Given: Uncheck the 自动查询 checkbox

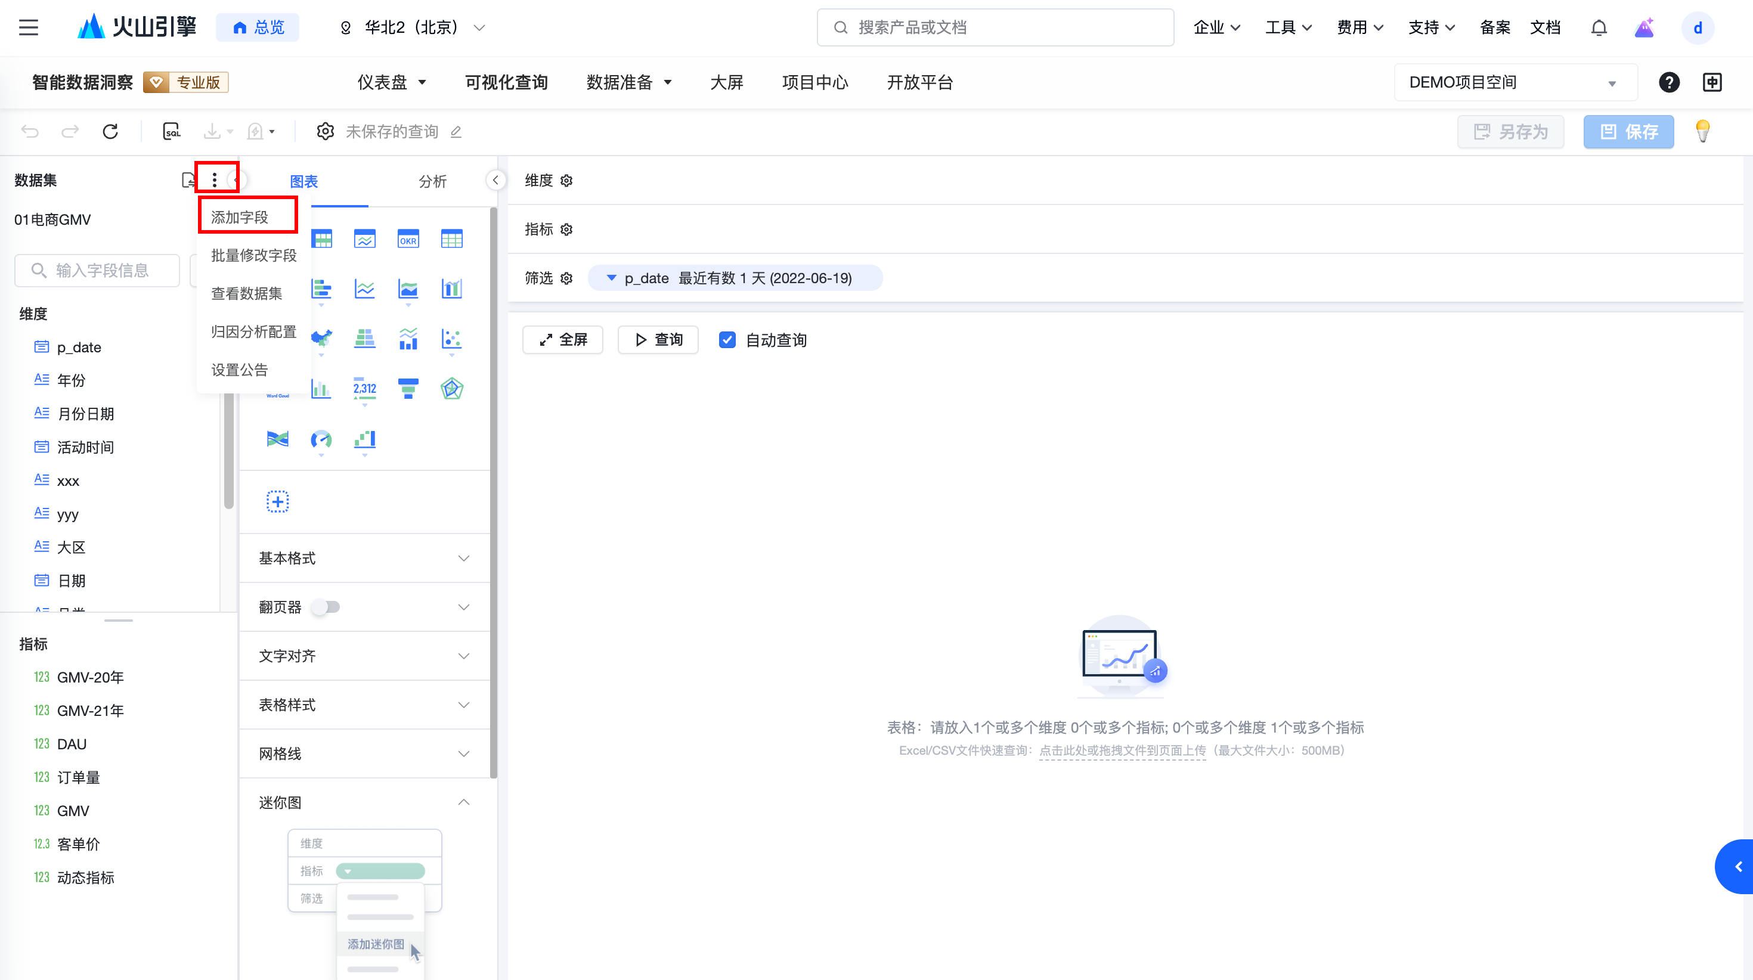Looking at the screenshot, I should point(727,340).
